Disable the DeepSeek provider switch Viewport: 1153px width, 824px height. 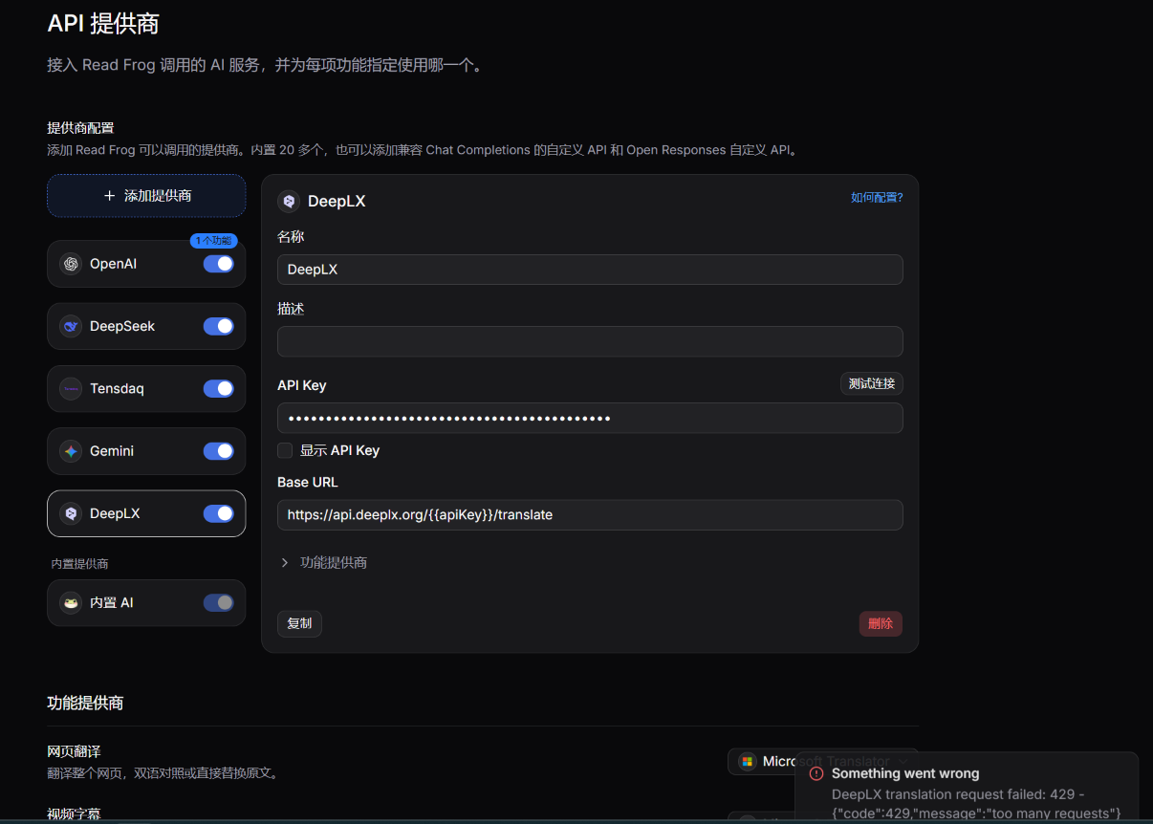pyautogui.click(x=219, y=326)
